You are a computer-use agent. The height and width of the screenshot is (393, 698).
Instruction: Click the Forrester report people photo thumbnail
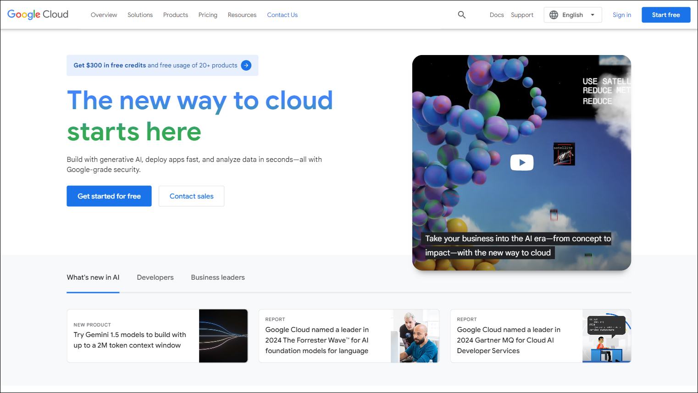click(x=415, y=336)
